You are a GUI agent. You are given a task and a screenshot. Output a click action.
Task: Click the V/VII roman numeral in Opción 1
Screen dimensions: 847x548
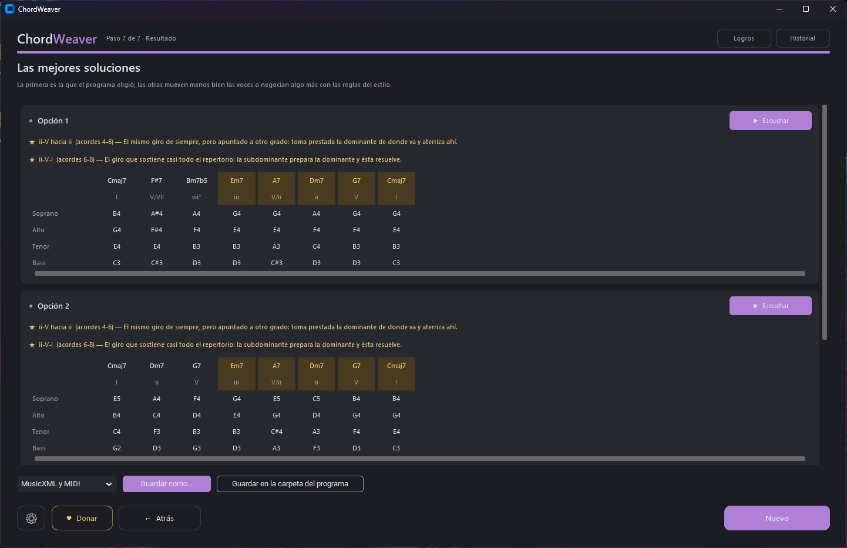click(x=157, y=197)
